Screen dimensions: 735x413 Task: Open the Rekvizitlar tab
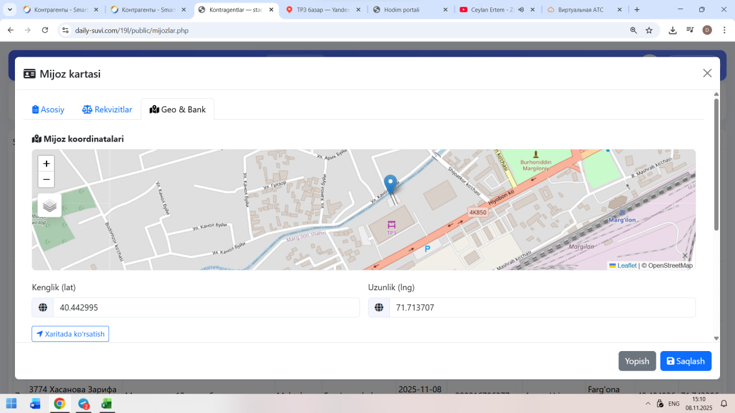107,110
